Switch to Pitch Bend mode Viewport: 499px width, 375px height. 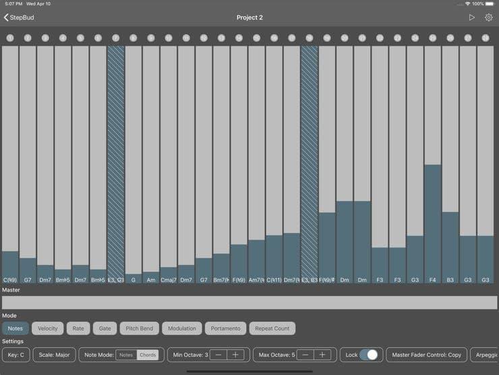139,328
